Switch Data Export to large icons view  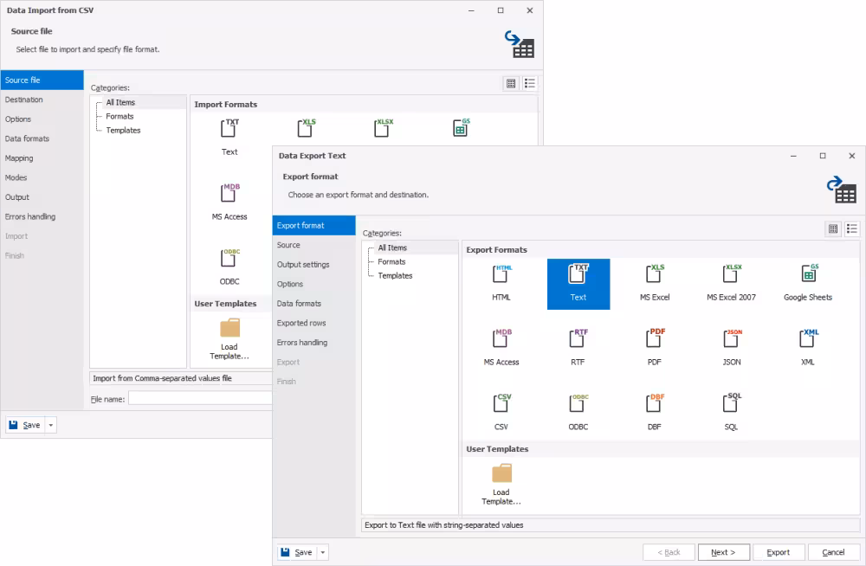(x=833, y=228)
